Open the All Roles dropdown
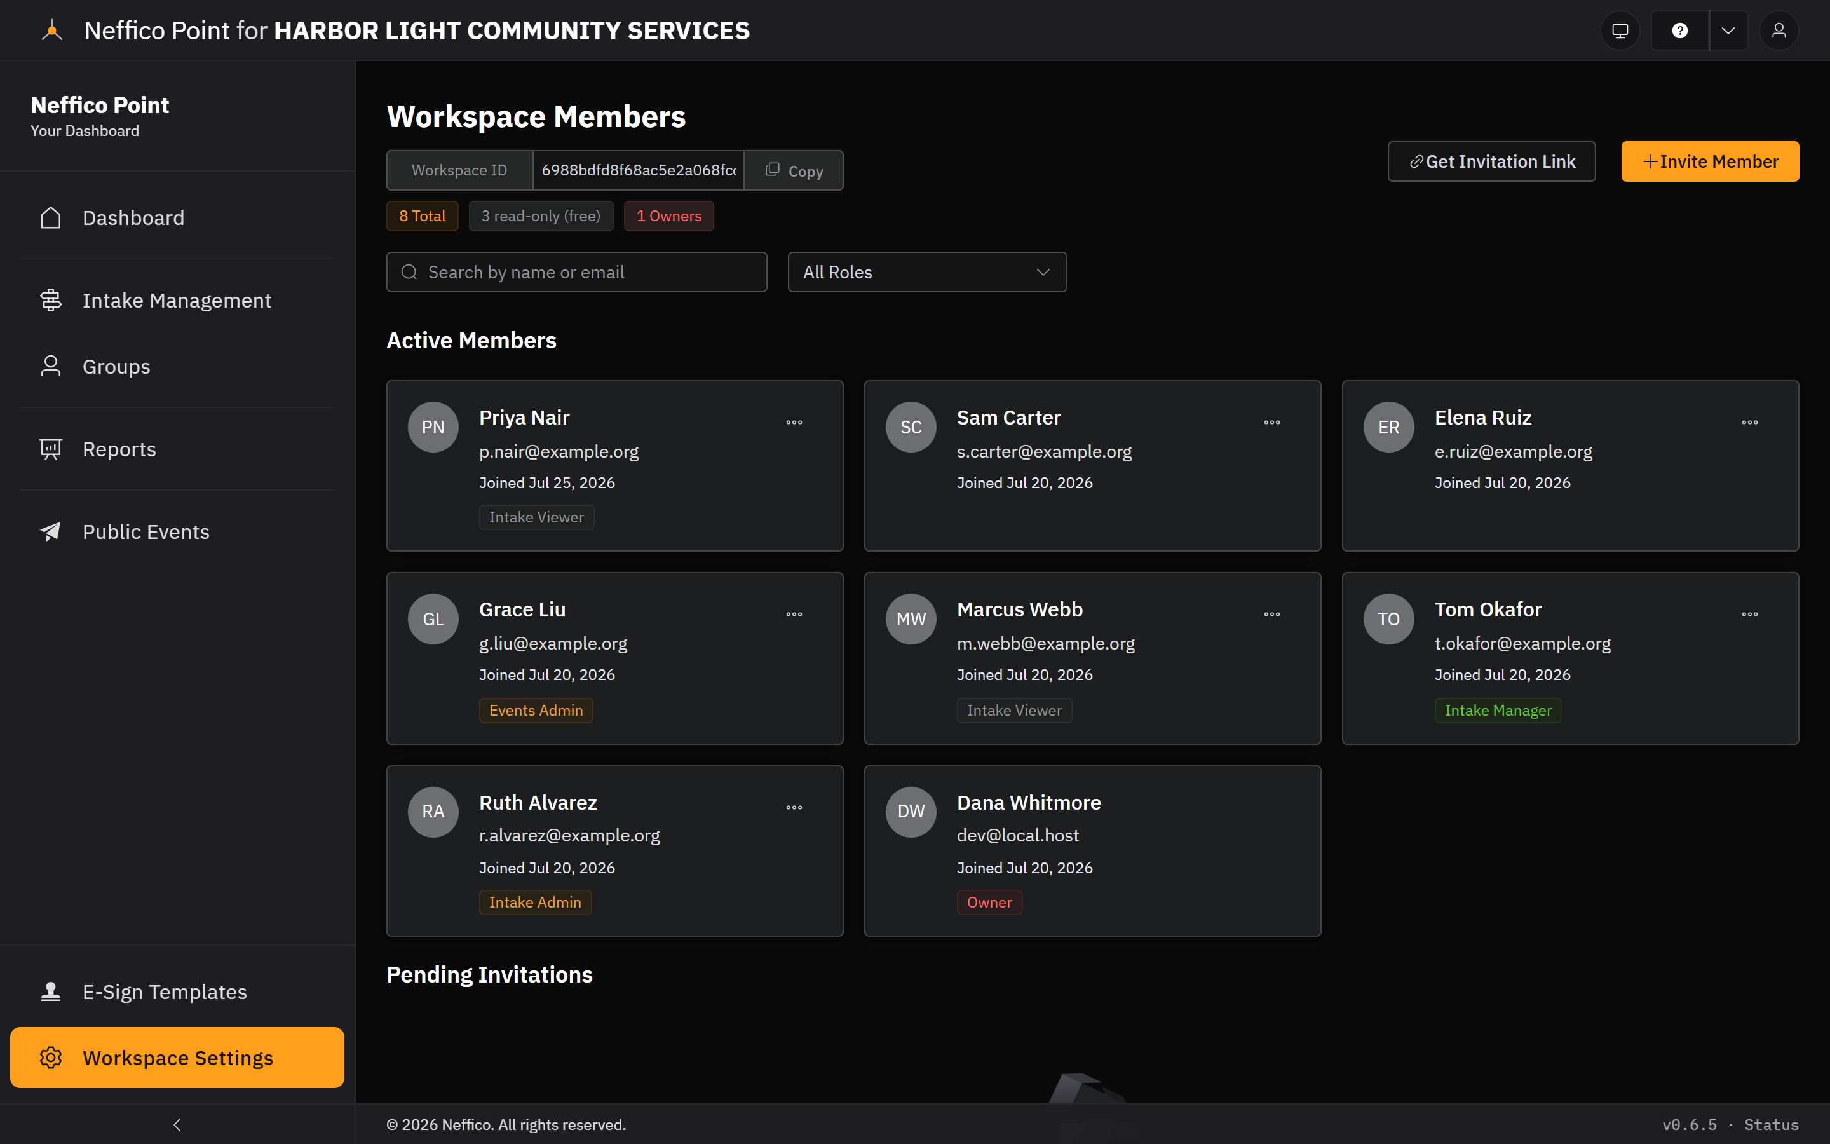 927,271
